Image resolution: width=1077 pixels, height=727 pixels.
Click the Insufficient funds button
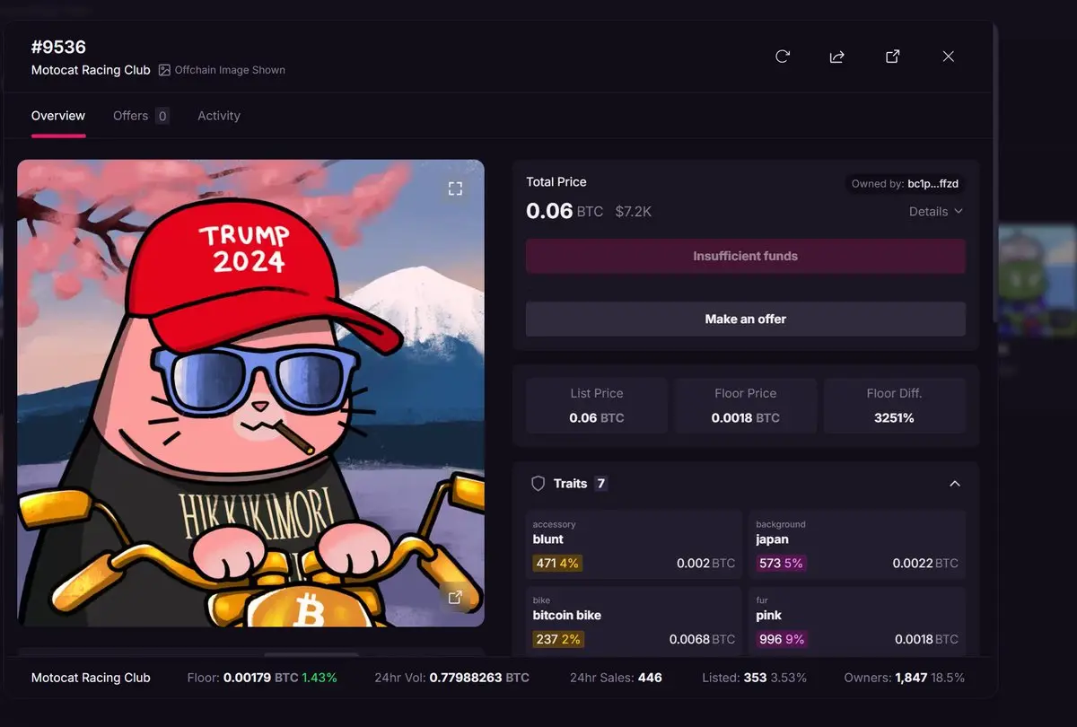(x=746, y=256)
